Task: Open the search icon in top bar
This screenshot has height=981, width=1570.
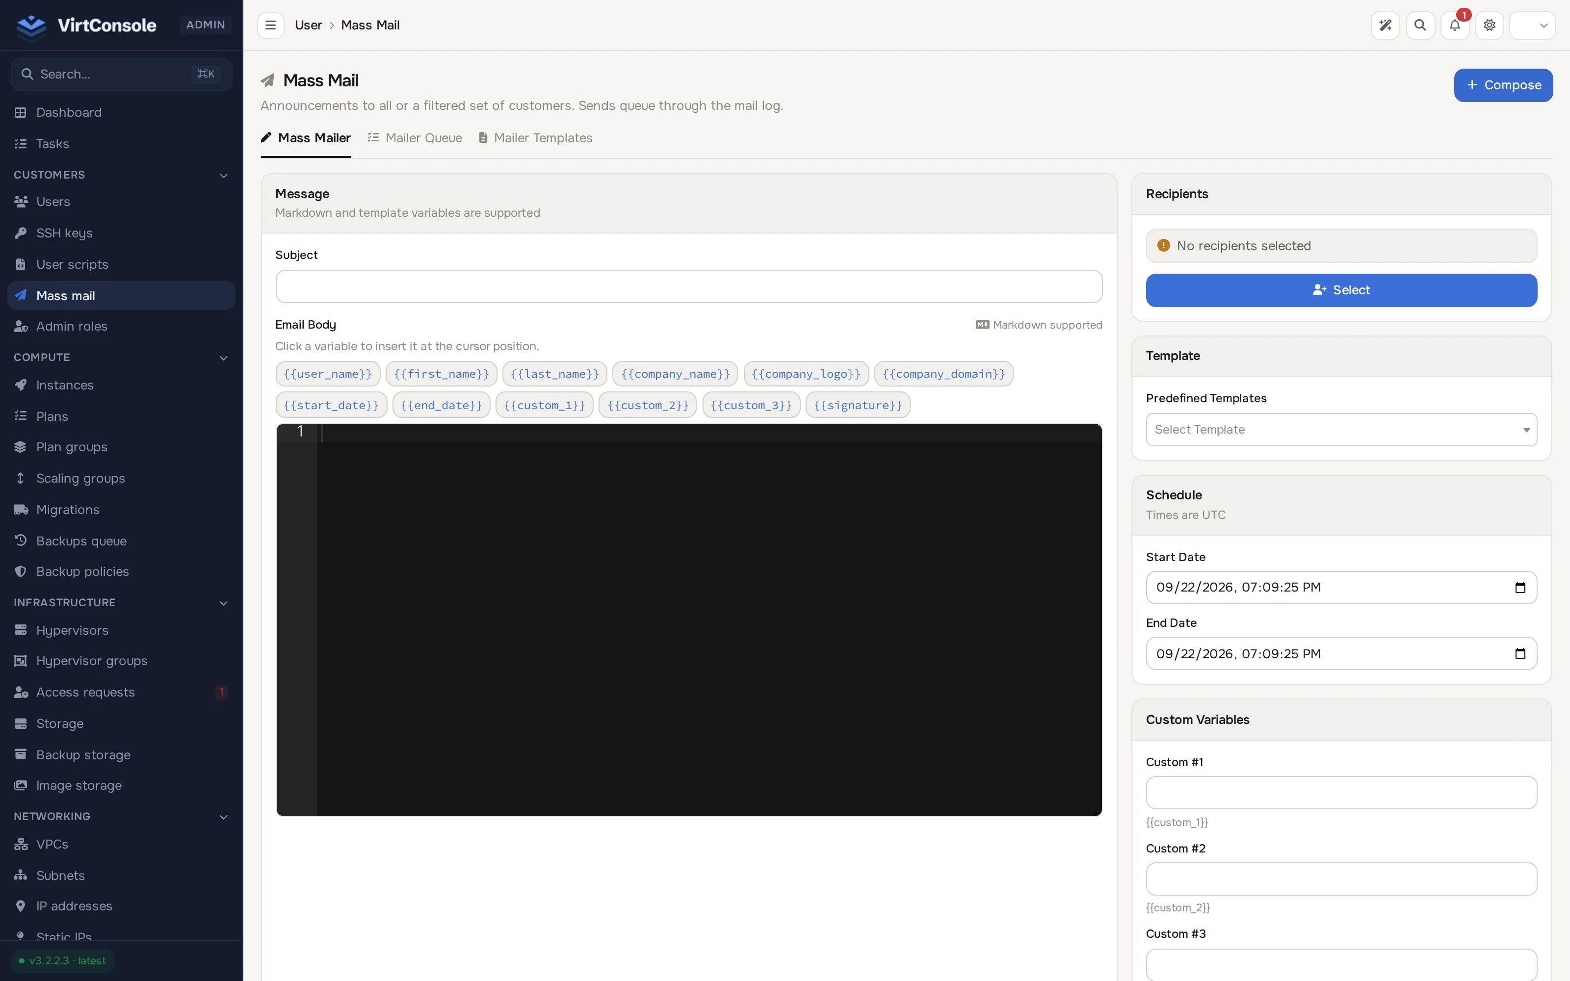Action: pos(1420,26)
